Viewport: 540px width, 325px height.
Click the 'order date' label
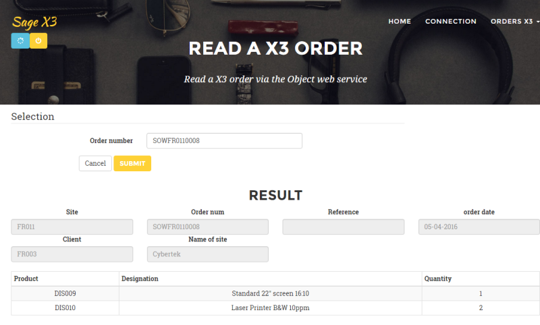[479, 212]
